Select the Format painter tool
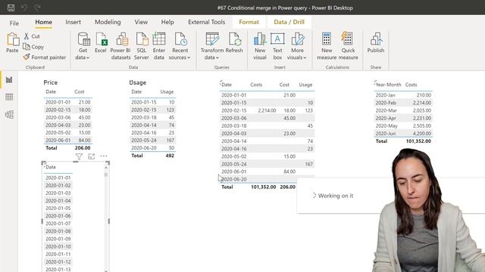This screenshot has width=485, height=272. coord(45,57)
